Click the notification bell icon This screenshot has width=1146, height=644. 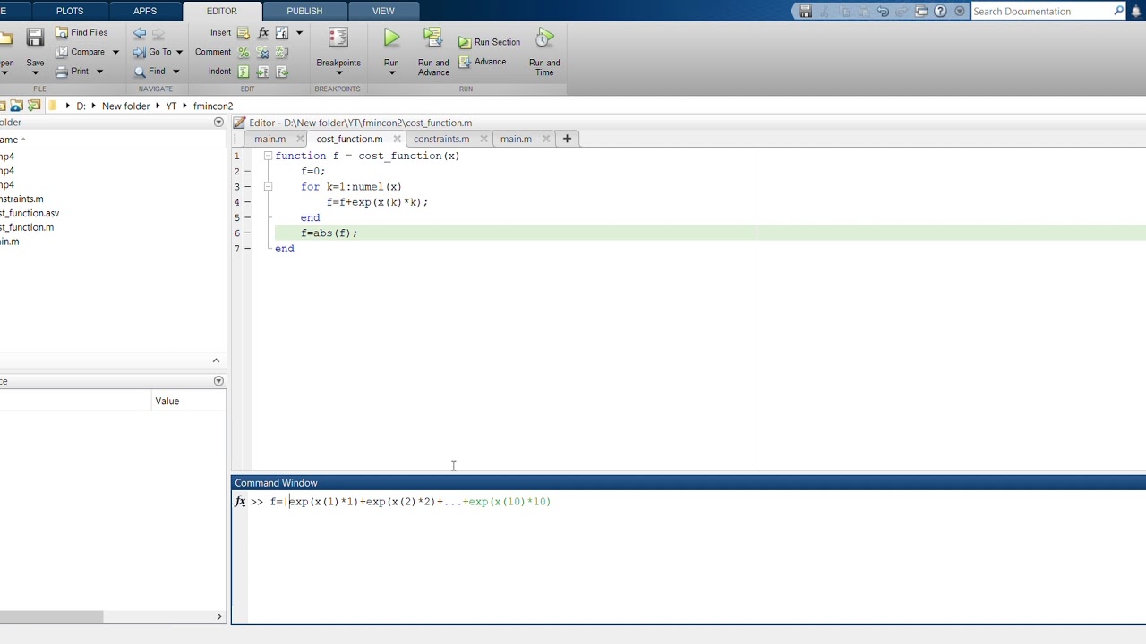tap(1136, 11)
